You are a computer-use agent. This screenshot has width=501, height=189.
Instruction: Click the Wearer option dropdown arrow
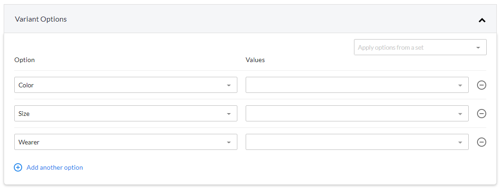229,143
